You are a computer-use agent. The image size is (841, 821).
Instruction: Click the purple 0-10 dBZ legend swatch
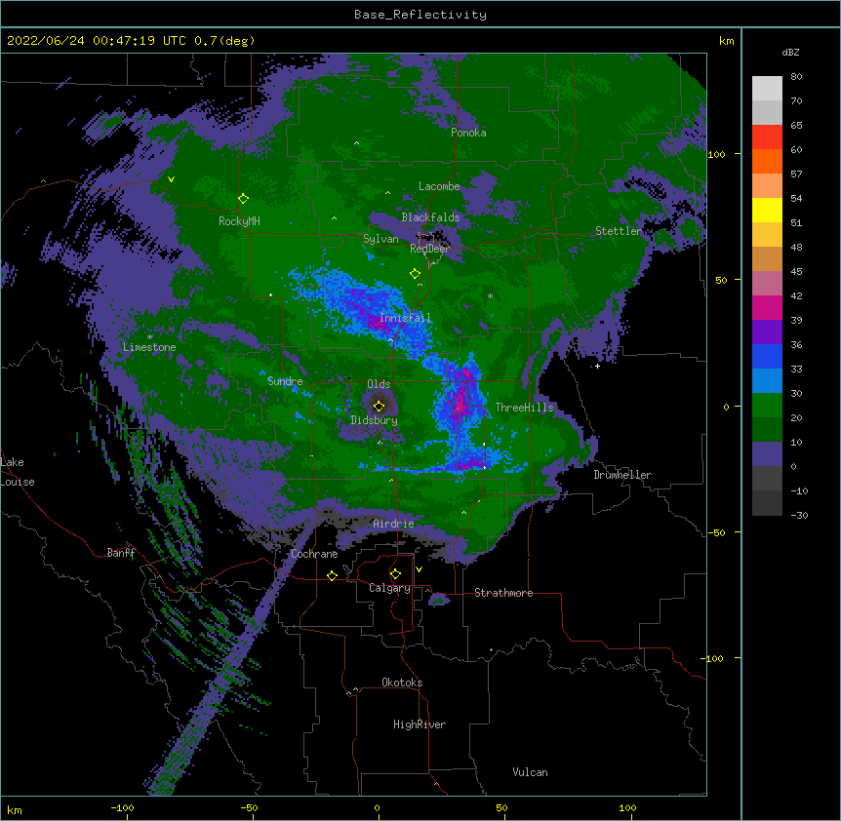[x=767, y=454]
